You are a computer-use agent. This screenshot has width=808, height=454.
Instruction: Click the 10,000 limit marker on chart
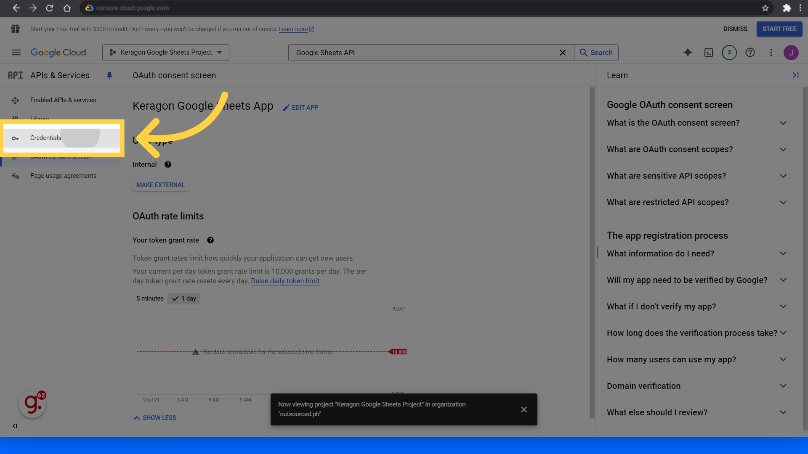coord(399,352)
